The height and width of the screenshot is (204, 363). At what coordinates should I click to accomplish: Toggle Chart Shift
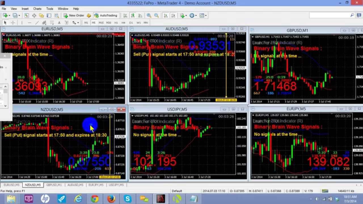(173, 15)
